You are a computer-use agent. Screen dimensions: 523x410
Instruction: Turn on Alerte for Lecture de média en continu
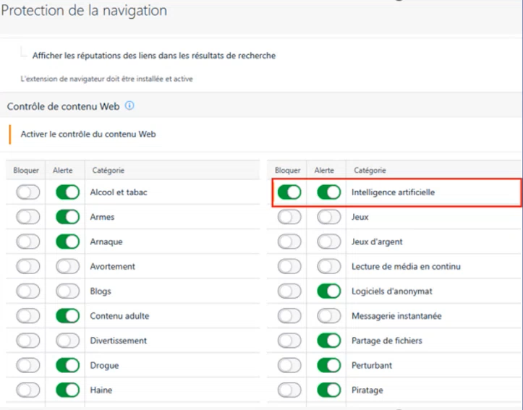click(328, 266)
